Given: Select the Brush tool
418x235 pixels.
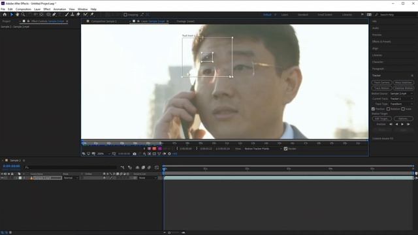Looking at the screenshot, I should [x=67, y=14].
